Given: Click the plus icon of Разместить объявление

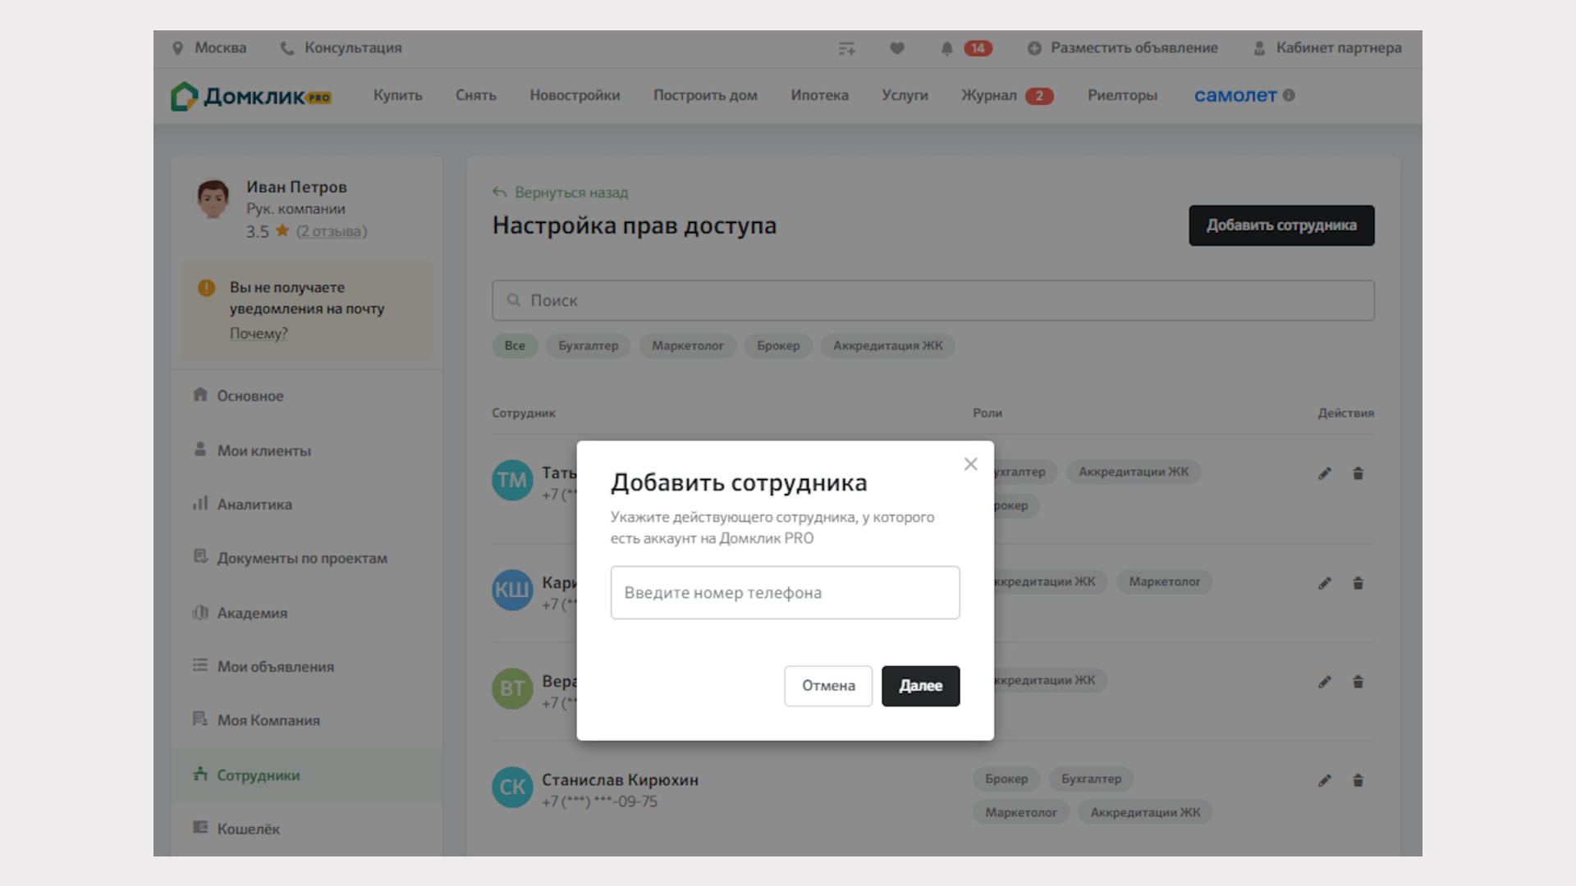Looking at the screenshot, I should [x=1034, y=48].
